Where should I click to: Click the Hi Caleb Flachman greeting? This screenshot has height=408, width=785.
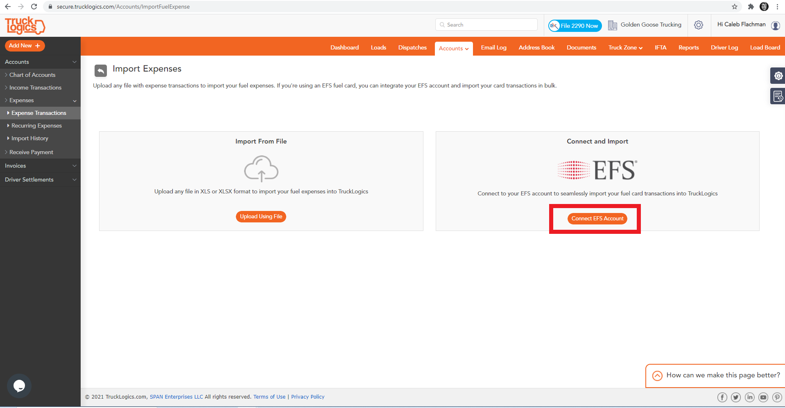click(x=741, y=25)
